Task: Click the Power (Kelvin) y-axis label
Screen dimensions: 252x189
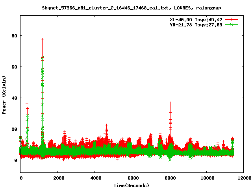Action: point(4,95)
